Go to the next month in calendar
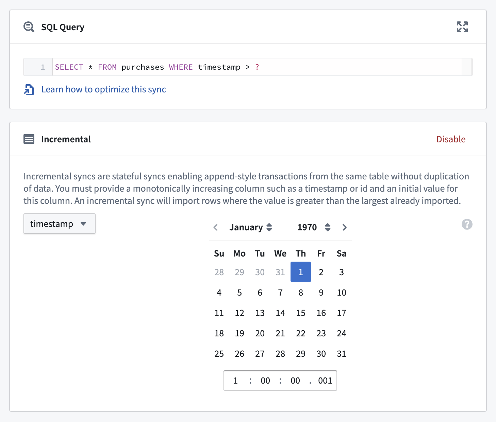The width and height of the screenshot is (496, 422). coord(345,227)
